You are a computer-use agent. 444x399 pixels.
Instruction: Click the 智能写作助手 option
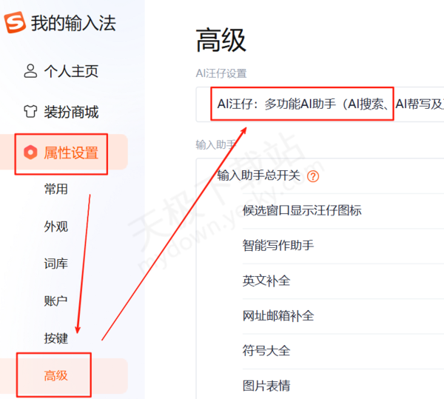[x=278, y=246]
